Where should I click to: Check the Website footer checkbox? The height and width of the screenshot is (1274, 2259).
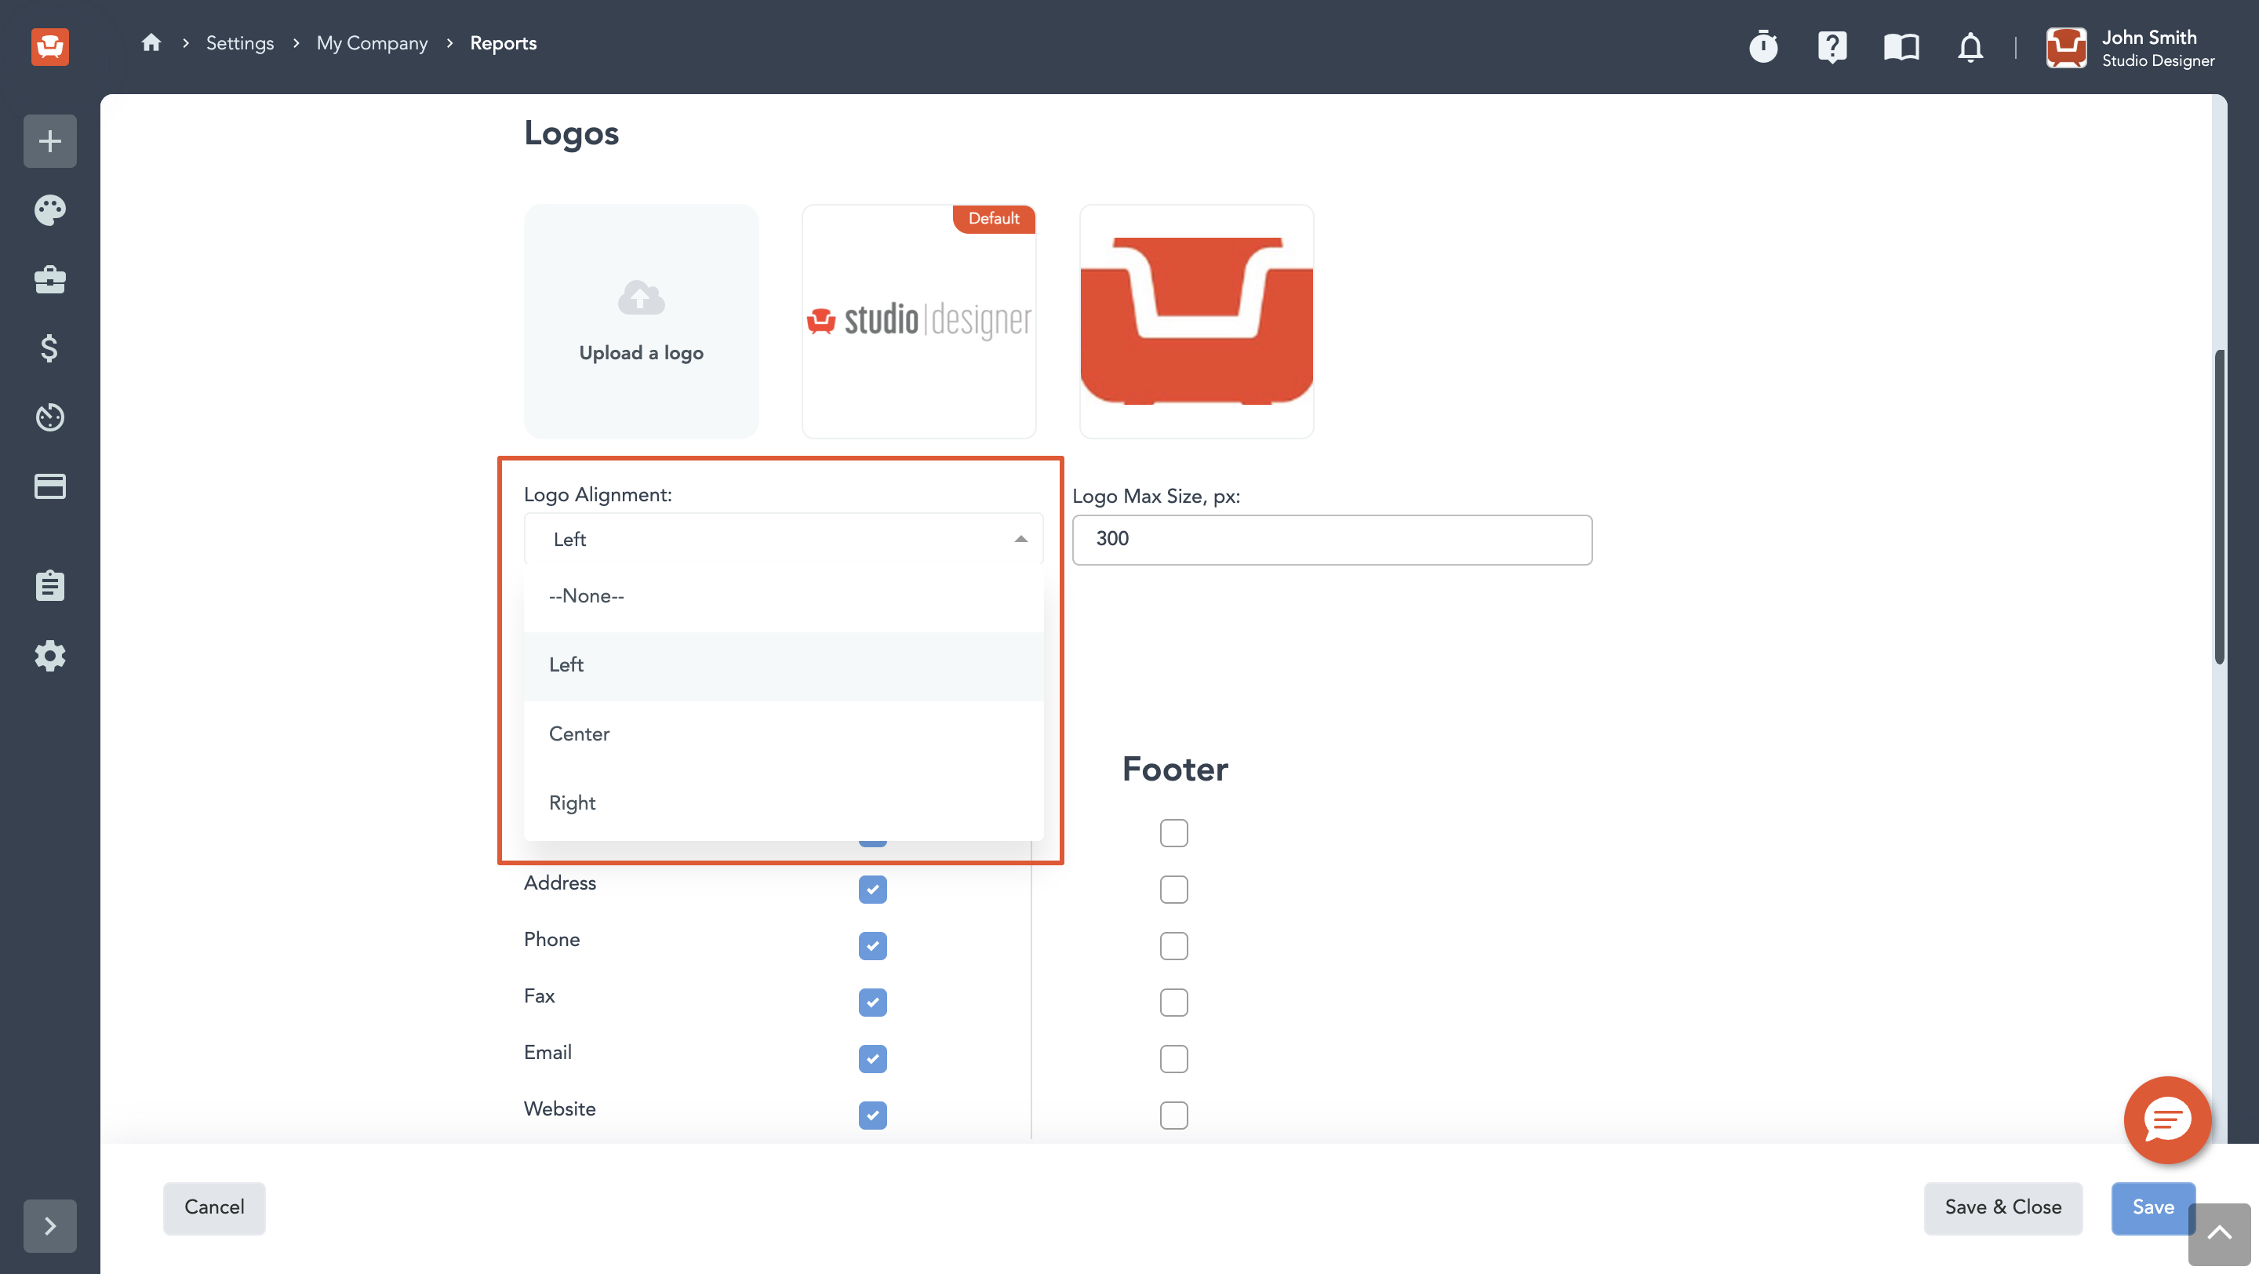[x=1173, y=1116]
